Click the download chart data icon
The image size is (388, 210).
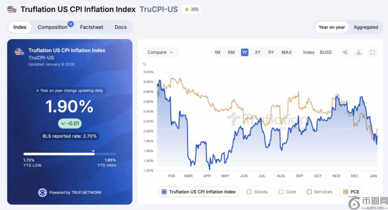358,52
